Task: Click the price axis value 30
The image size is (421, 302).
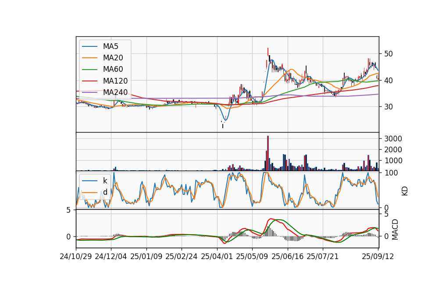Action: (x=388, y=107)
